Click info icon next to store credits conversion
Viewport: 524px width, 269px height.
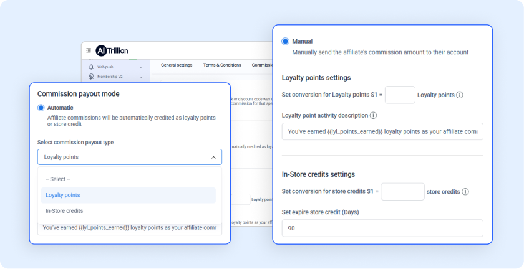(465, 192)
